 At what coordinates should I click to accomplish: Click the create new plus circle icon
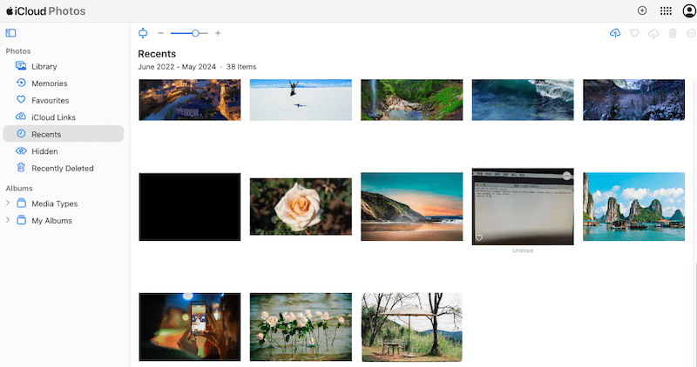[642, 10]
